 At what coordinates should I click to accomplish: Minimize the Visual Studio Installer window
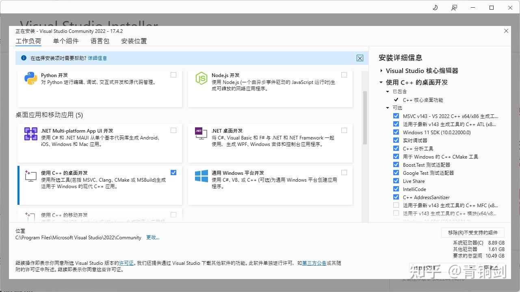click(472, 8)
